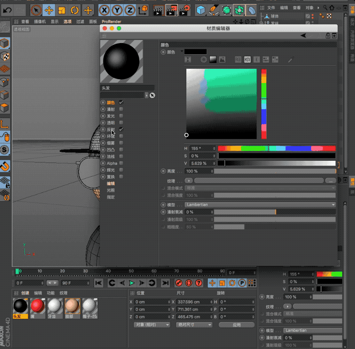This screenshot has width=355, height=349.
Task: Enable the 漫射 channel checkbox
Action: click(121, 109)
